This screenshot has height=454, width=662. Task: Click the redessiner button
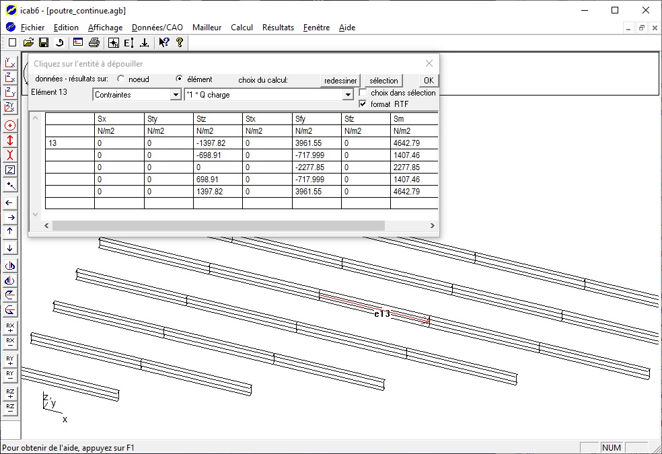(340, 81)
